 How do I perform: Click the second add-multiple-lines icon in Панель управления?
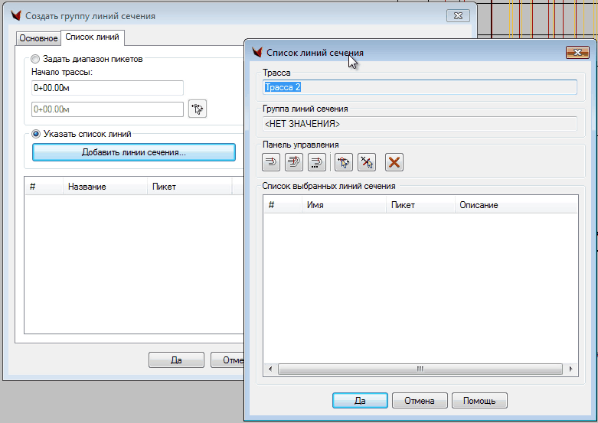click(x=294, y=162)
